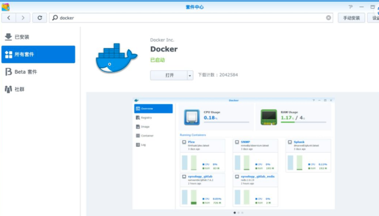Select the third preview page dot
379x216 pixels.
click(242, 213)
